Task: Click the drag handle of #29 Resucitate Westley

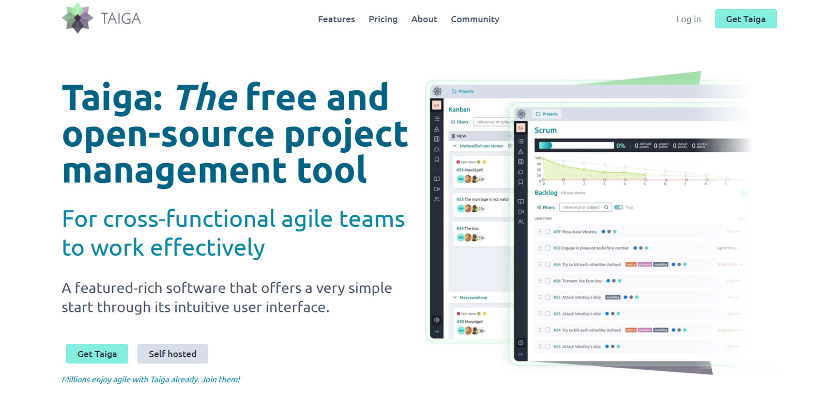Action: [540, 232]
